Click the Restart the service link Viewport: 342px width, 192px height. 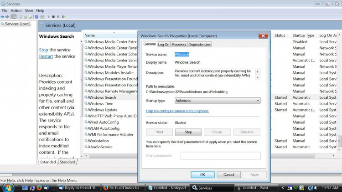coord(46,56)
